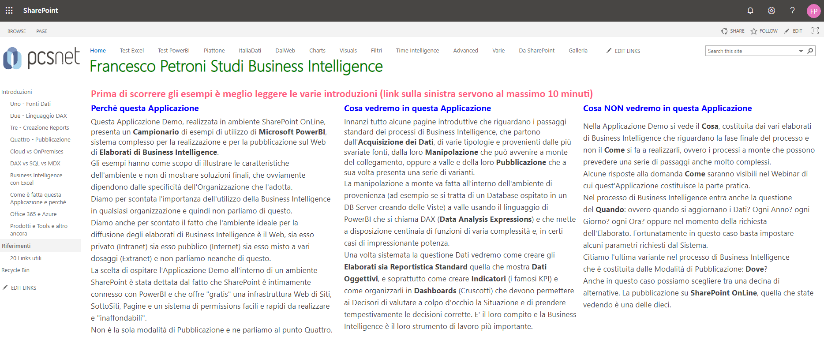Open Uno - Fonti Dati sidebar link
Screen dimensions: 824x340
point(30,104)
